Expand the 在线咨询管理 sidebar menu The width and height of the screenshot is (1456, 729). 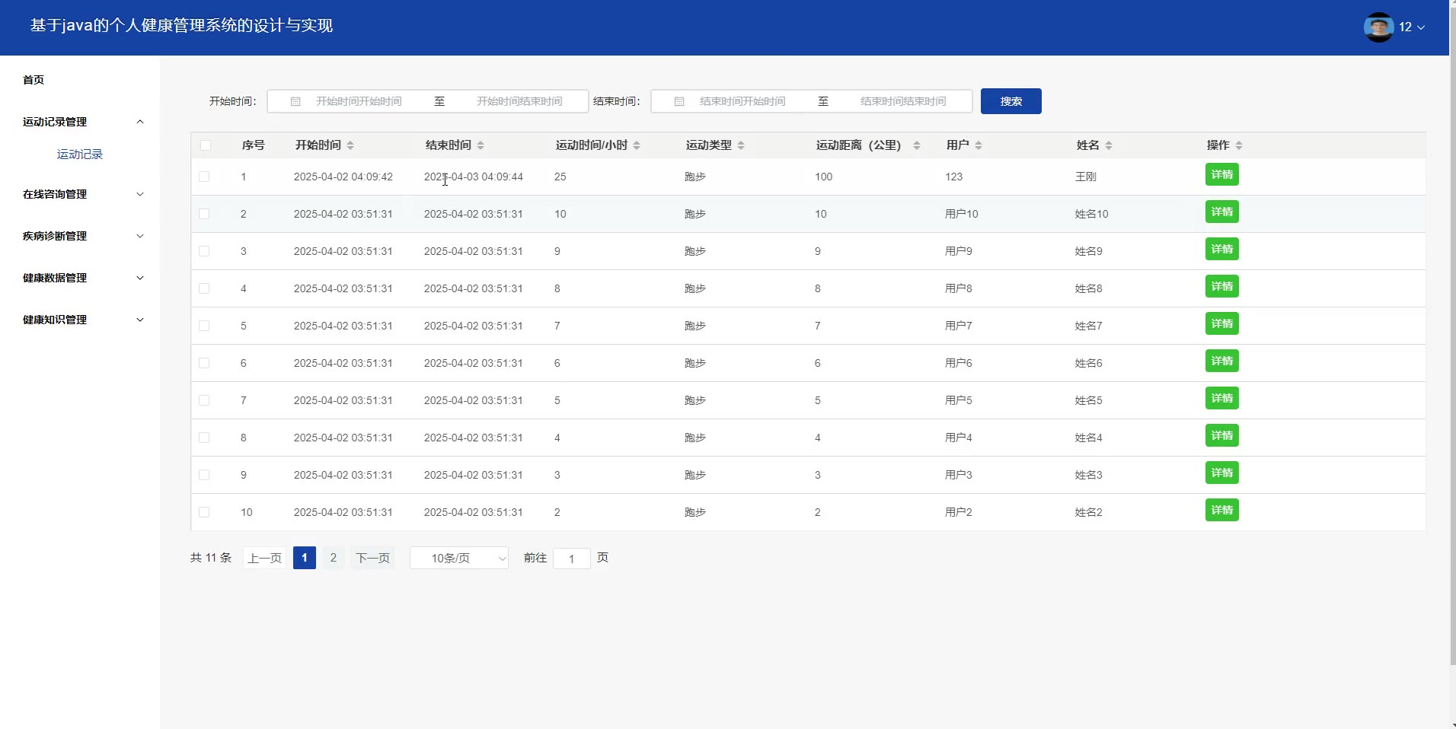click(82, 194)
